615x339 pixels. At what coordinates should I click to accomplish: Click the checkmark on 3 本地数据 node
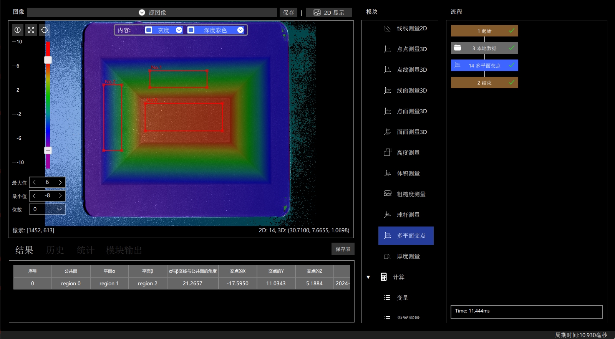512,48
